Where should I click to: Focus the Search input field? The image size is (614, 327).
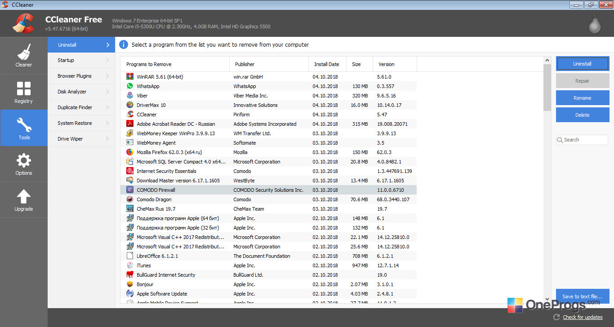582,140
